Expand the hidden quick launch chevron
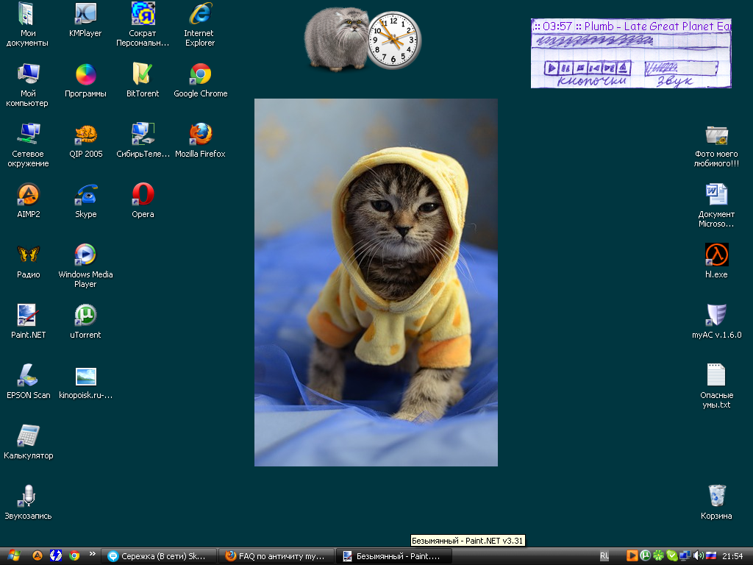This screenshot has width=753, height=565. [92, 555]
